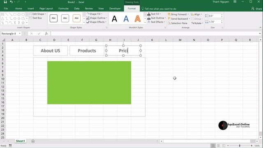Pick the triangle shape in the shapes gallery
The image size is (263, 148).
coord(3,18)
